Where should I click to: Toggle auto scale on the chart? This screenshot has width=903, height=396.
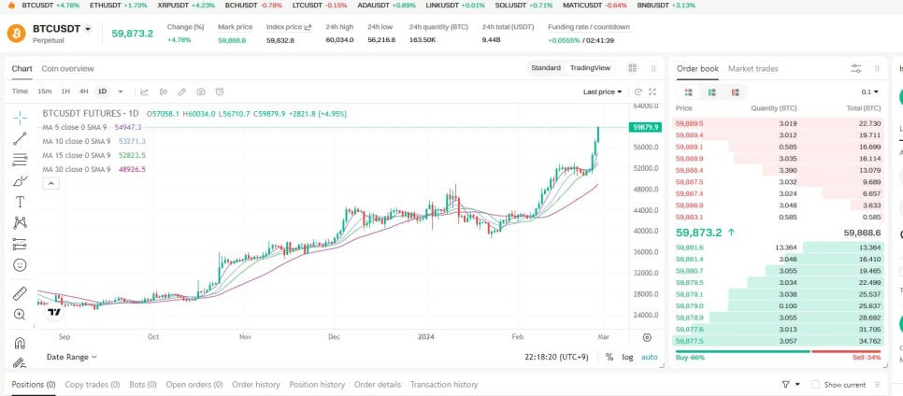coord(649,357)
